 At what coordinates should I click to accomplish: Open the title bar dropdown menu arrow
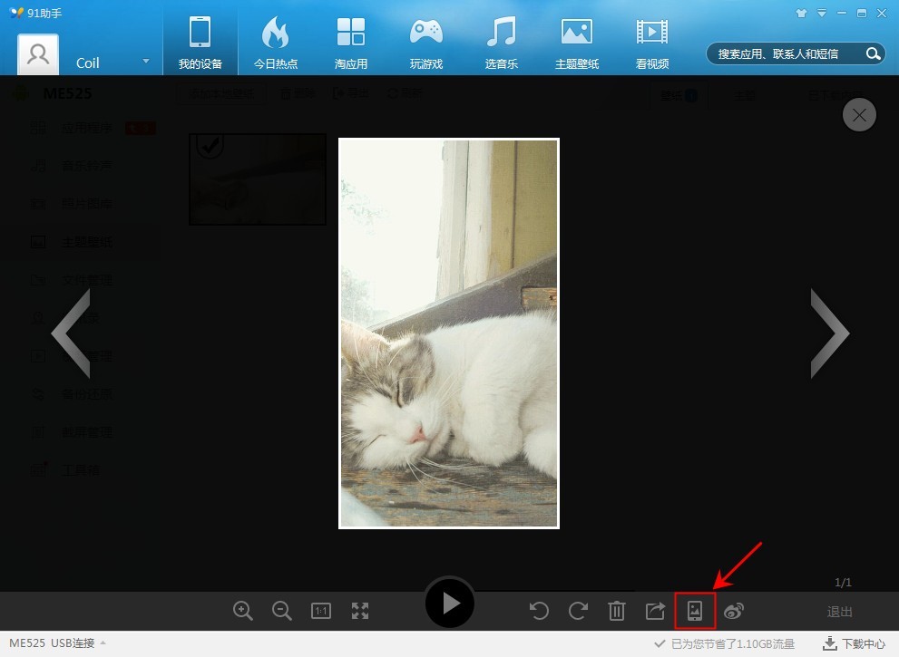point(822,13)
